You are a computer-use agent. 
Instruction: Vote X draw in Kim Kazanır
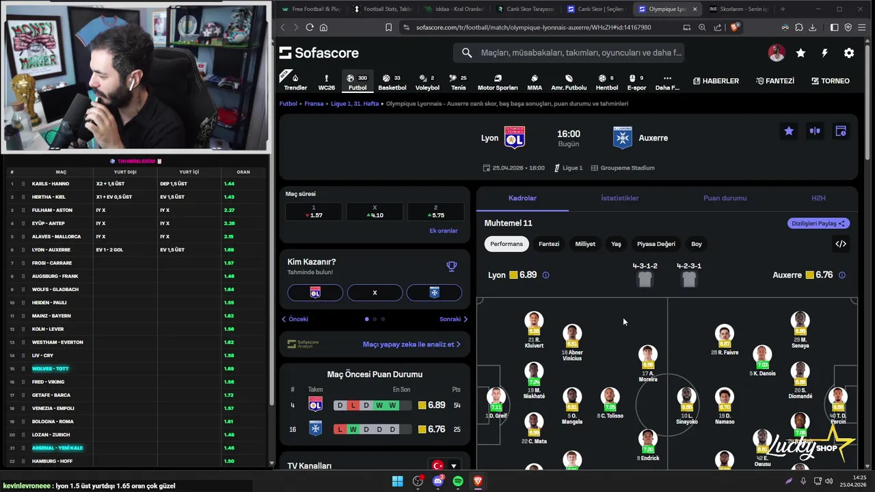coord(375,292)
